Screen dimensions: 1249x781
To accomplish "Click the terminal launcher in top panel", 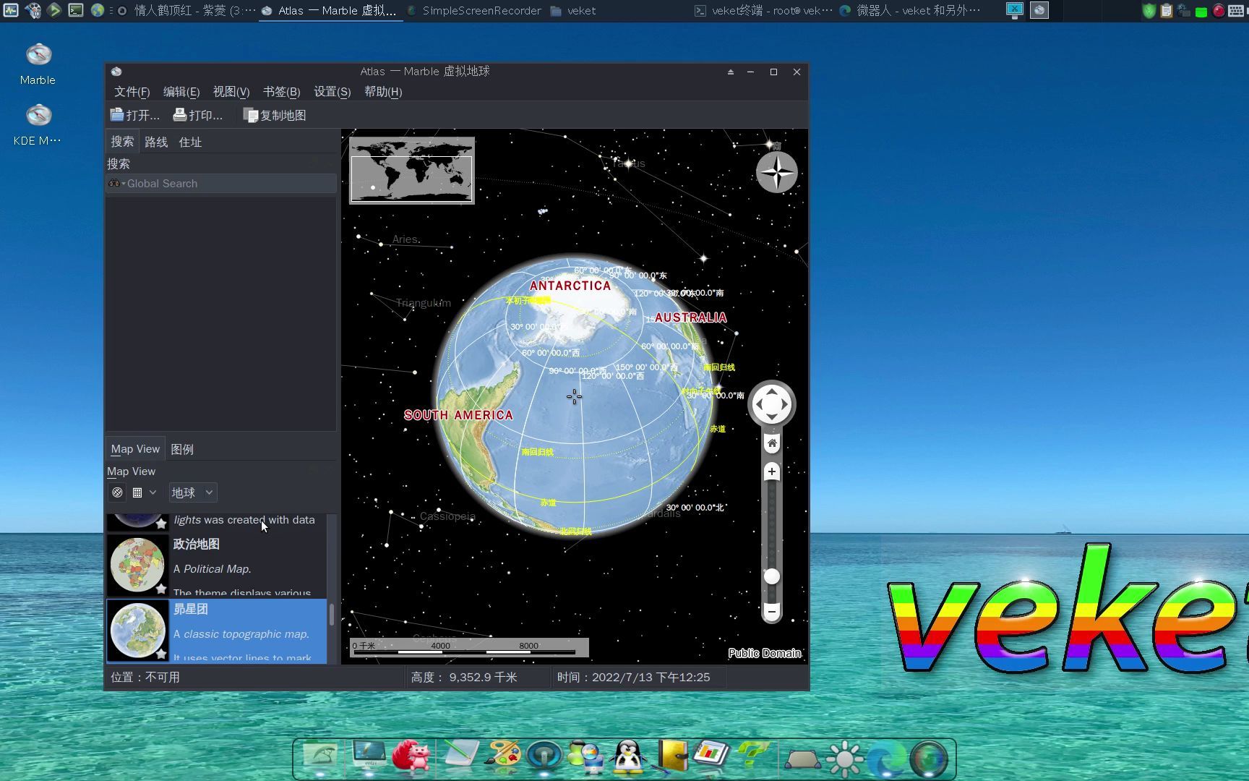I will (x=76, y=10).
